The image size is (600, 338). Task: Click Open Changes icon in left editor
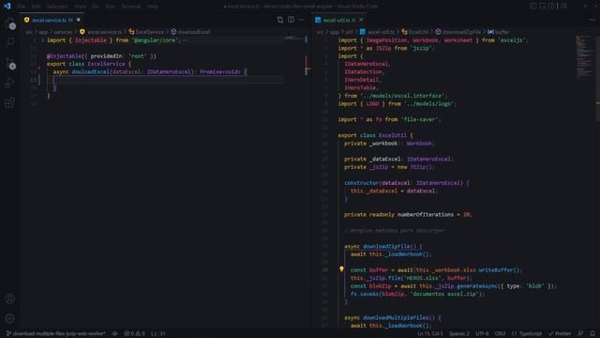[280, 20]
